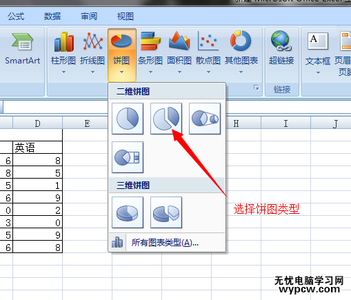Switch to the 数据 ribbon tab
The width and height of the screenshot is (351, 300).
pos(52,17)
